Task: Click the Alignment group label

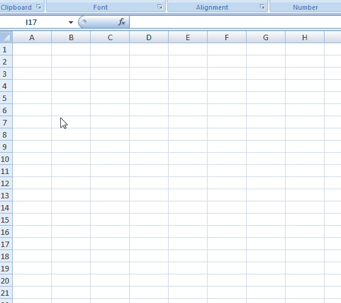Action: [213, 7]
